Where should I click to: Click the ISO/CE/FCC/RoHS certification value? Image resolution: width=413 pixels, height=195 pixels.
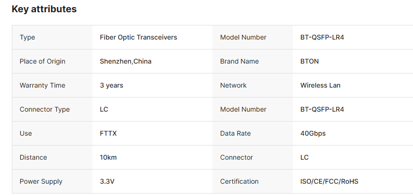tap(329, 181)
